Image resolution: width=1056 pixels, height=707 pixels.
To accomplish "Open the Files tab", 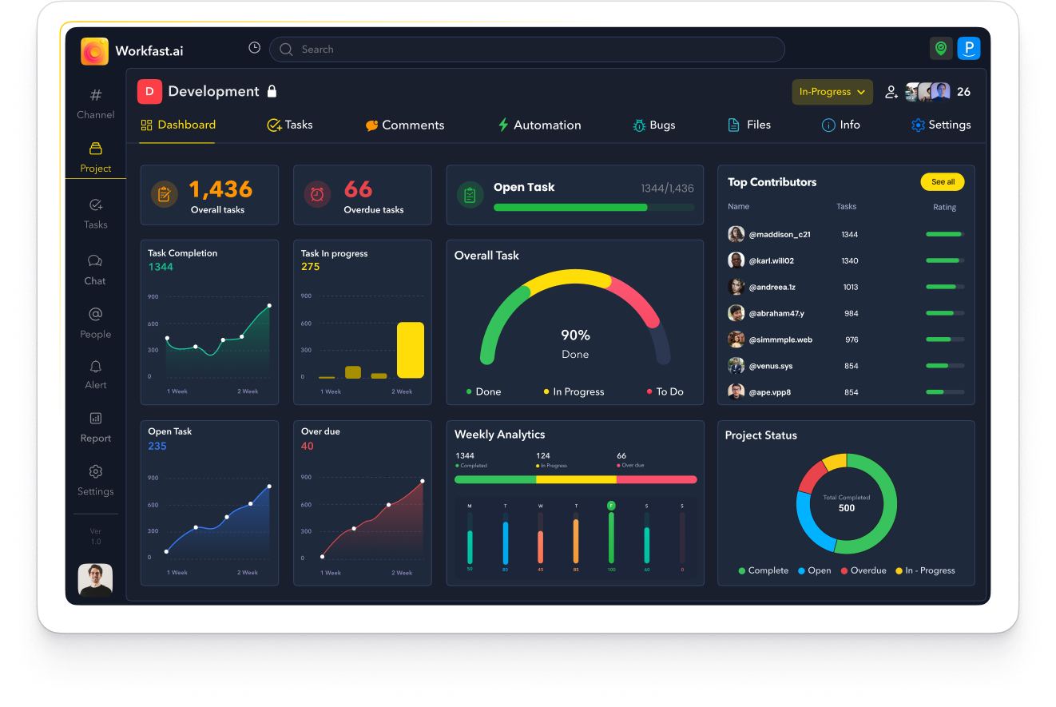I will tap(748, 125).
